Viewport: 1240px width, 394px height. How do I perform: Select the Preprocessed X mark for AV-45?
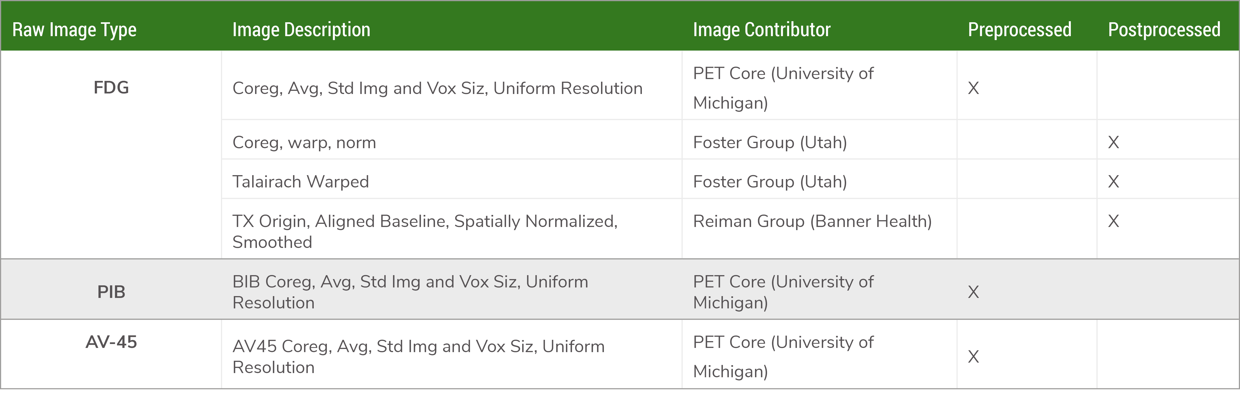point(973,357)
